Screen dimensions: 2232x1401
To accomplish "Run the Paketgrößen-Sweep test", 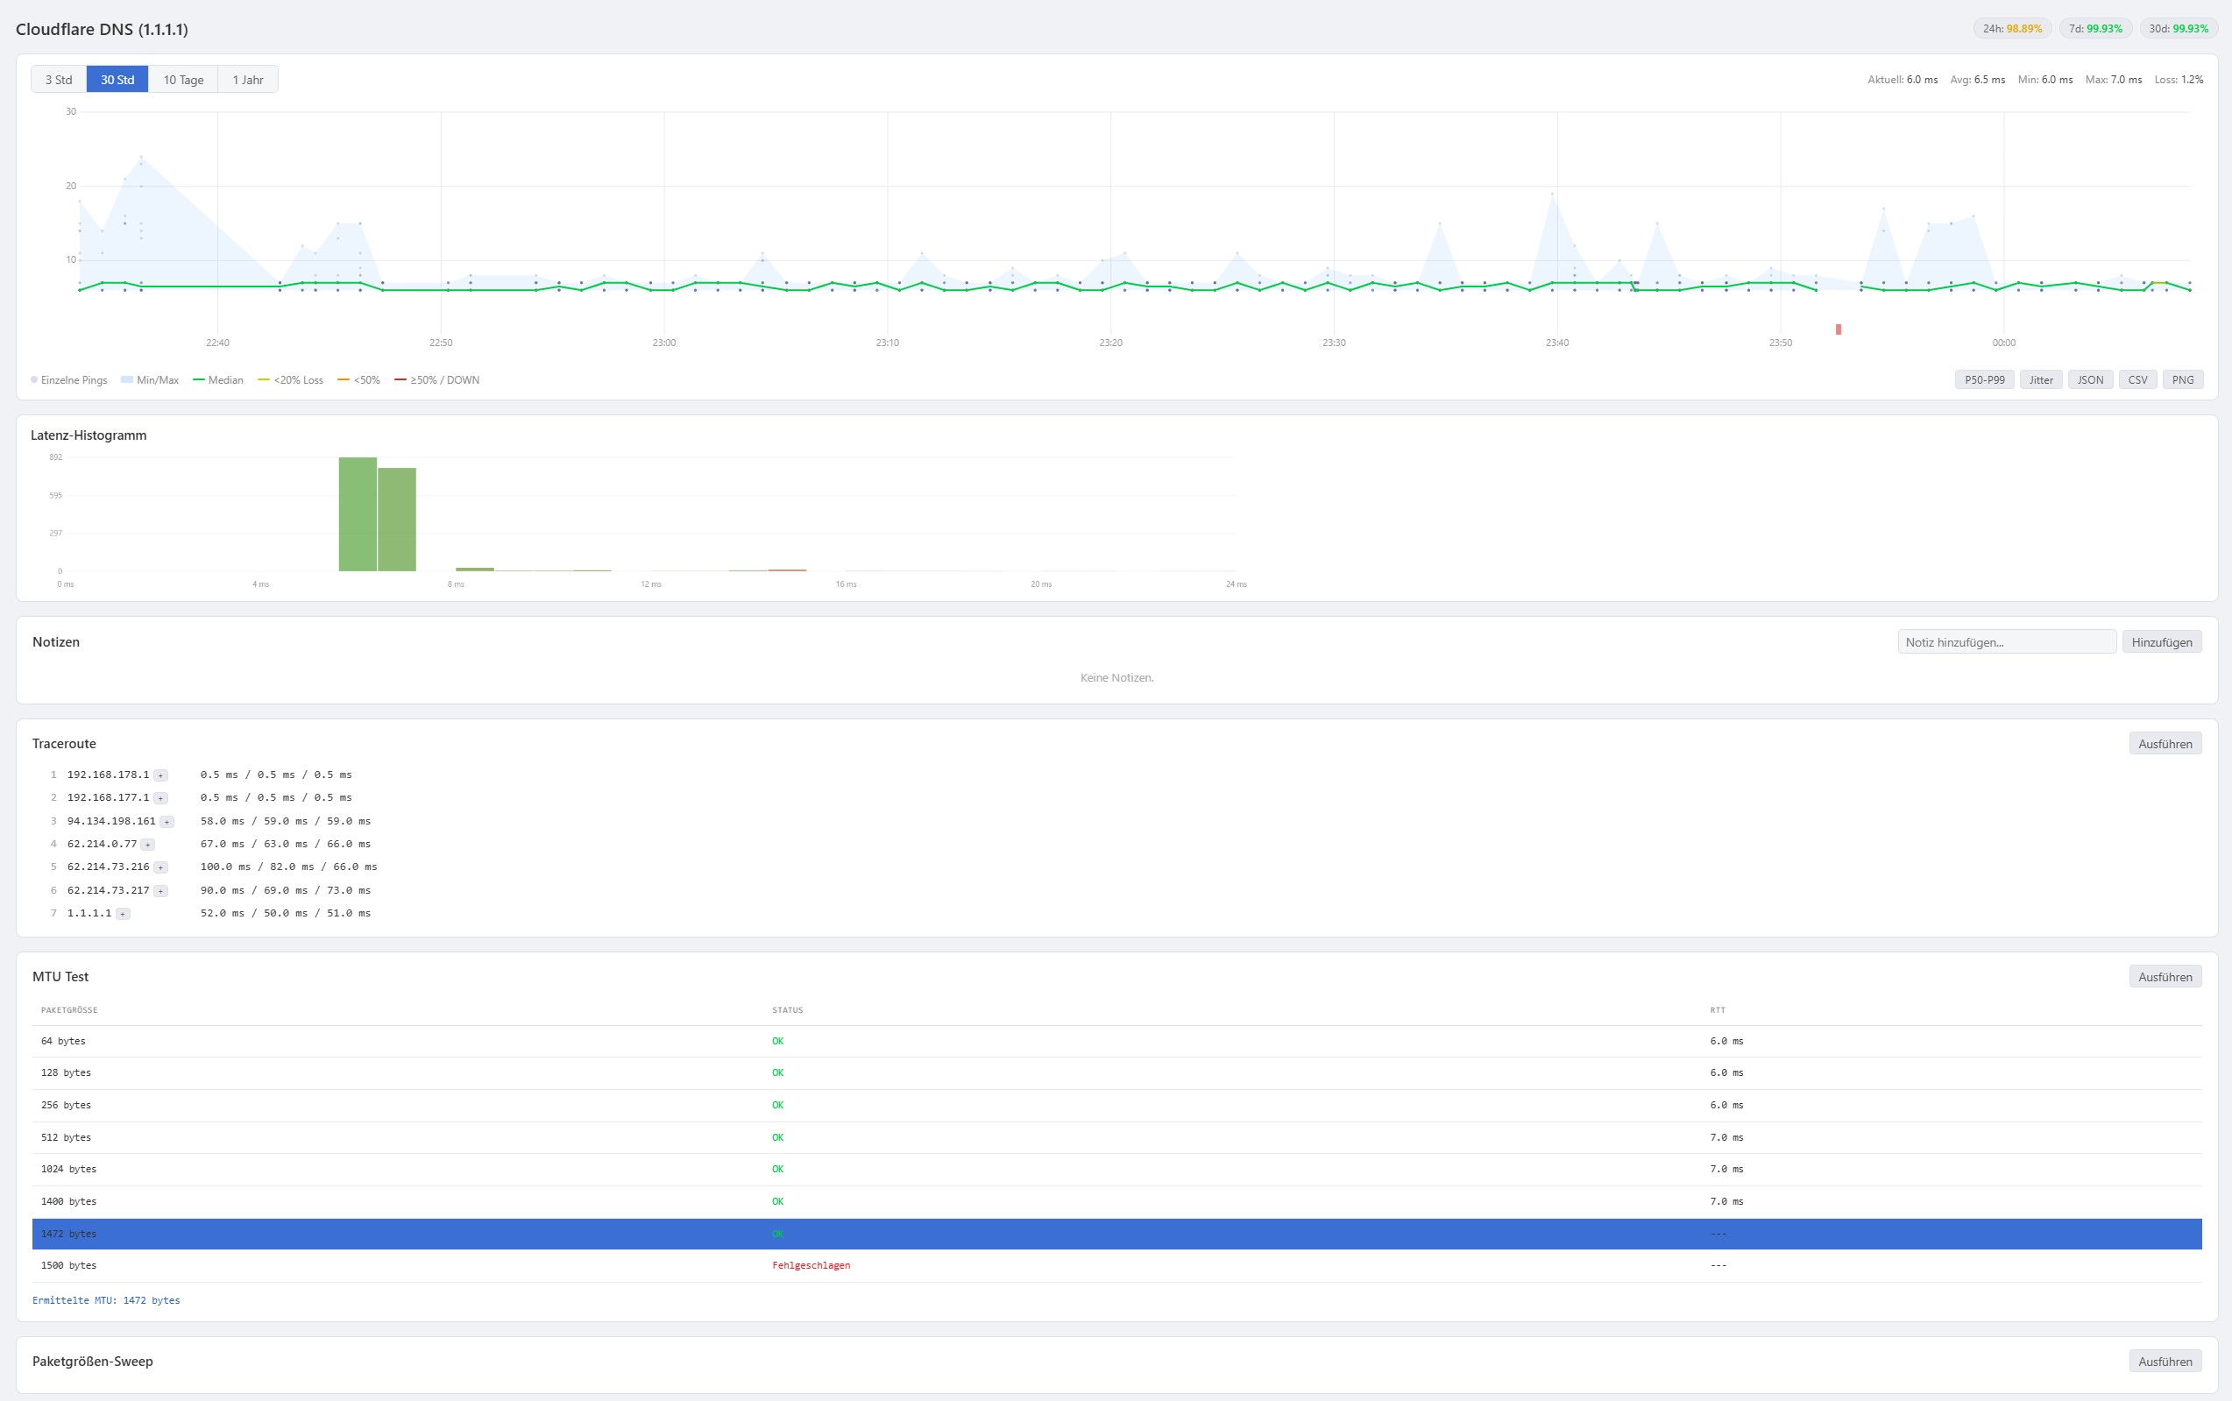I will tap(2165, 1362).
